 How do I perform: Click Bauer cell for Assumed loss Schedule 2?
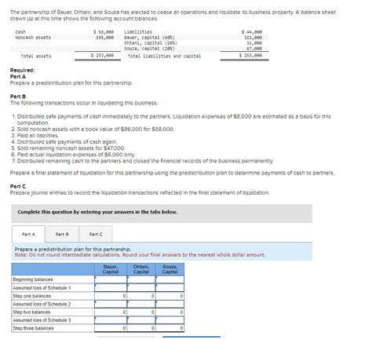coord(111,304)
